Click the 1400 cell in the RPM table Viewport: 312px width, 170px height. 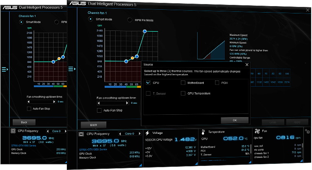click(x=266, y=82)
